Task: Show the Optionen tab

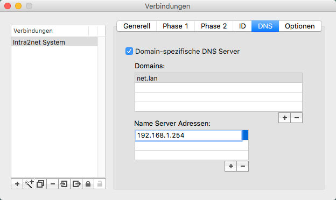Action: [x=300, y=26]
